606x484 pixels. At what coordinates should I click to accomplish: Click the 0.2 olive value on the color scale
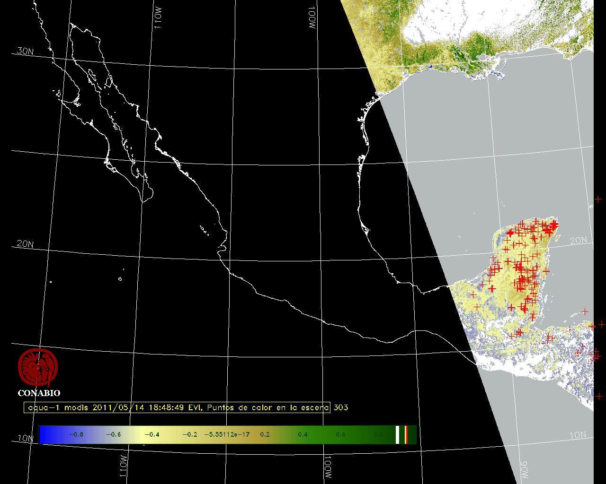[x=265, y=434]
